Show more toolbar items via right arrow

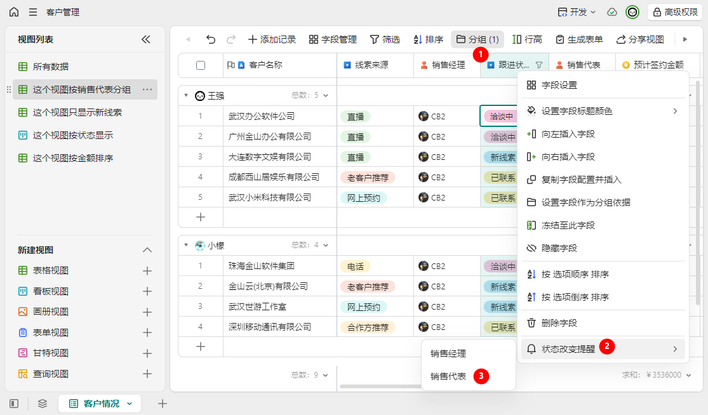coord(685,40)
